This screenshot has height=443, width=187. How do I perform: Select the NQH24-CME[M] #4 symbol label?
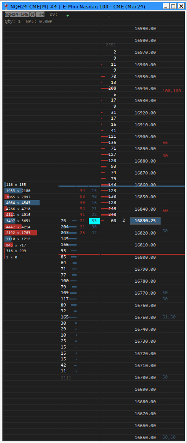[x=25, y=14]
